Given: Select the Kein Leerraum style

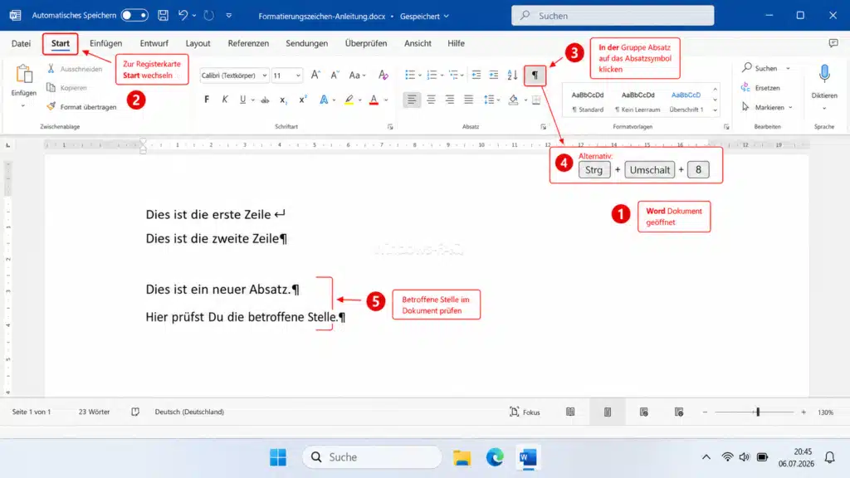Looking at the screenshot, I should (x=637, y=101).
